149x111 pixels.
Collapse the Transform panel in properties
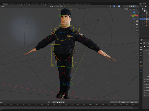pos(145,50)
